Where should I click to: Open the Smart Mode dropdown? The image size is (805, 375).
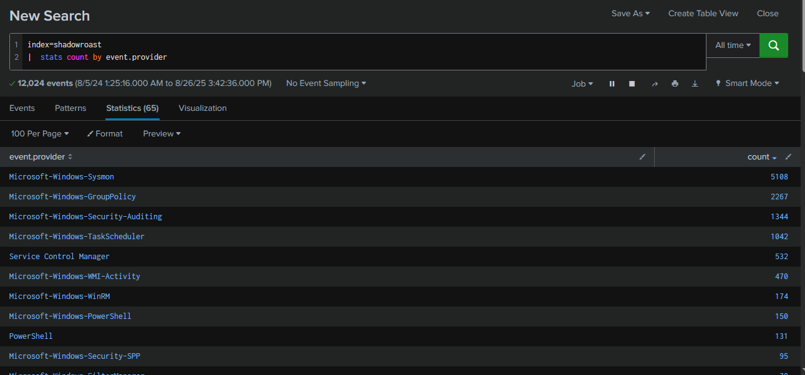pos(747,83)
